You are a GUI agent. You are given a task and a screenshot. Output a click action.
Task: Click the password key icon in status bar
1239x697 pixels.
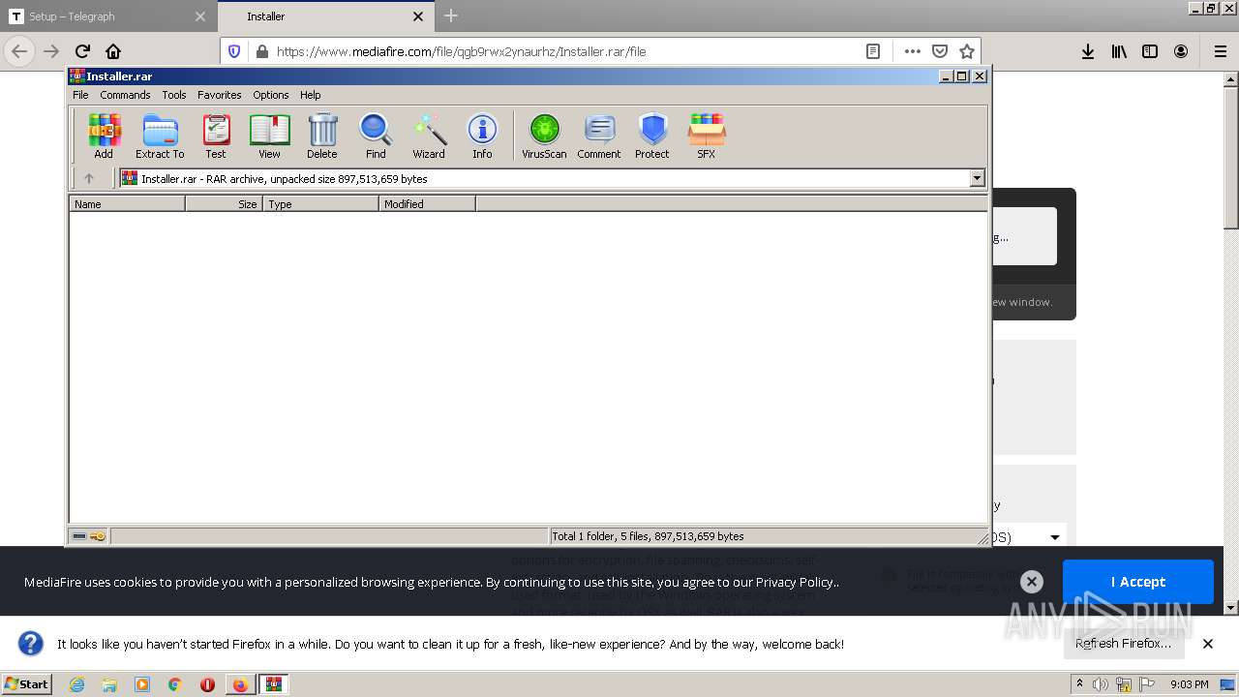(98, 536)
